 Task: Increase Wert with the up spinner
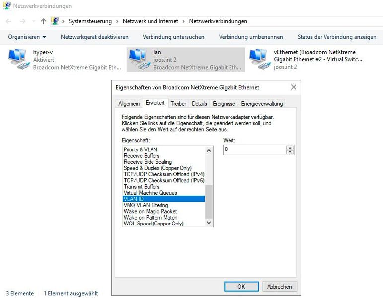[290, 148]
